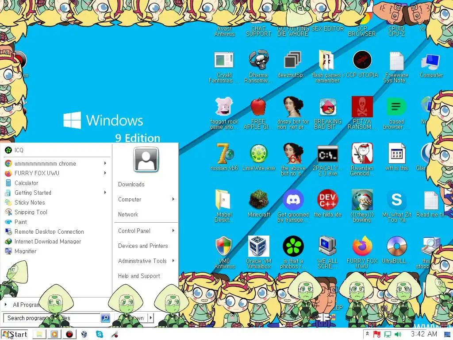Click the user account picture
This screenshot has height=340, width=453.
[146, 159]
